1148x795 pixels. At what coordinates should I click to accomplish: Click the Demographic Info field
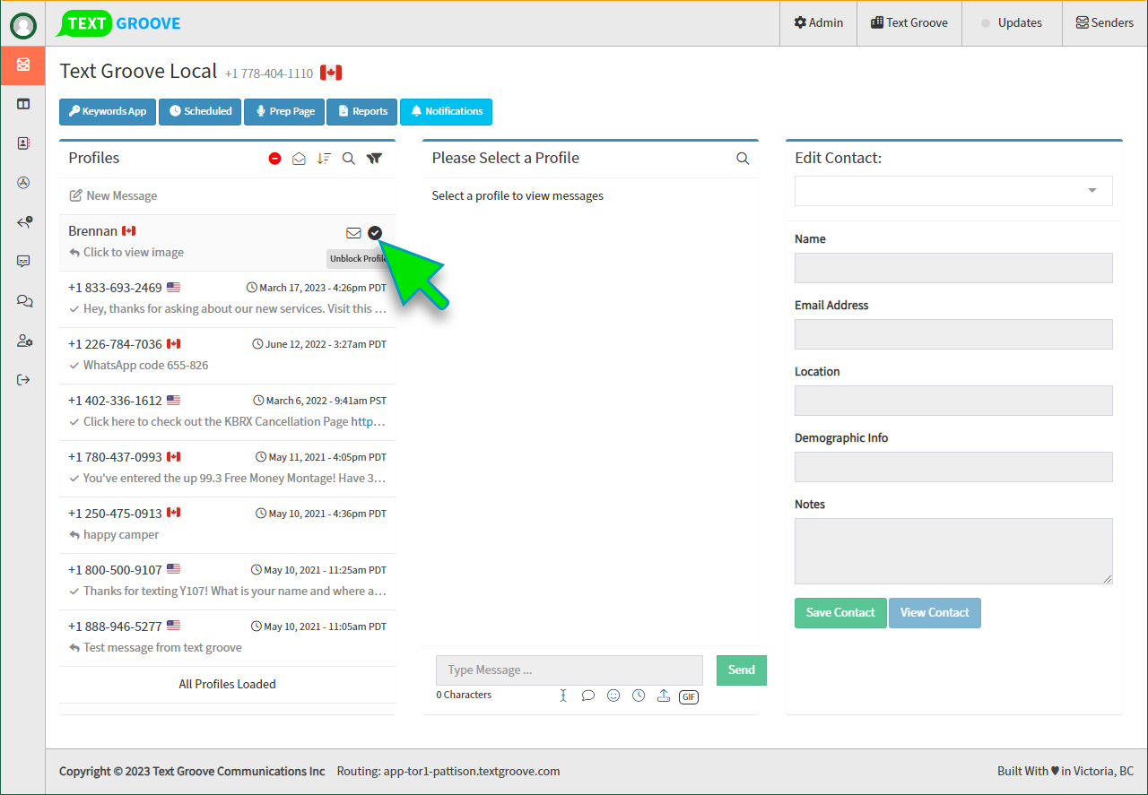coord(953,467)
